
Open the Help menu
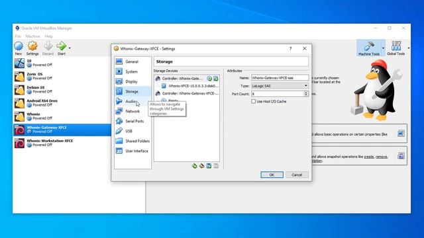pyautogui.click(x=48, y=36)
